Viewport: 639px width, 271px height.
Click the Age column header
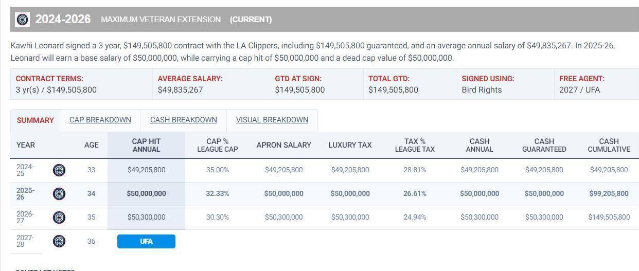(91, 145)
